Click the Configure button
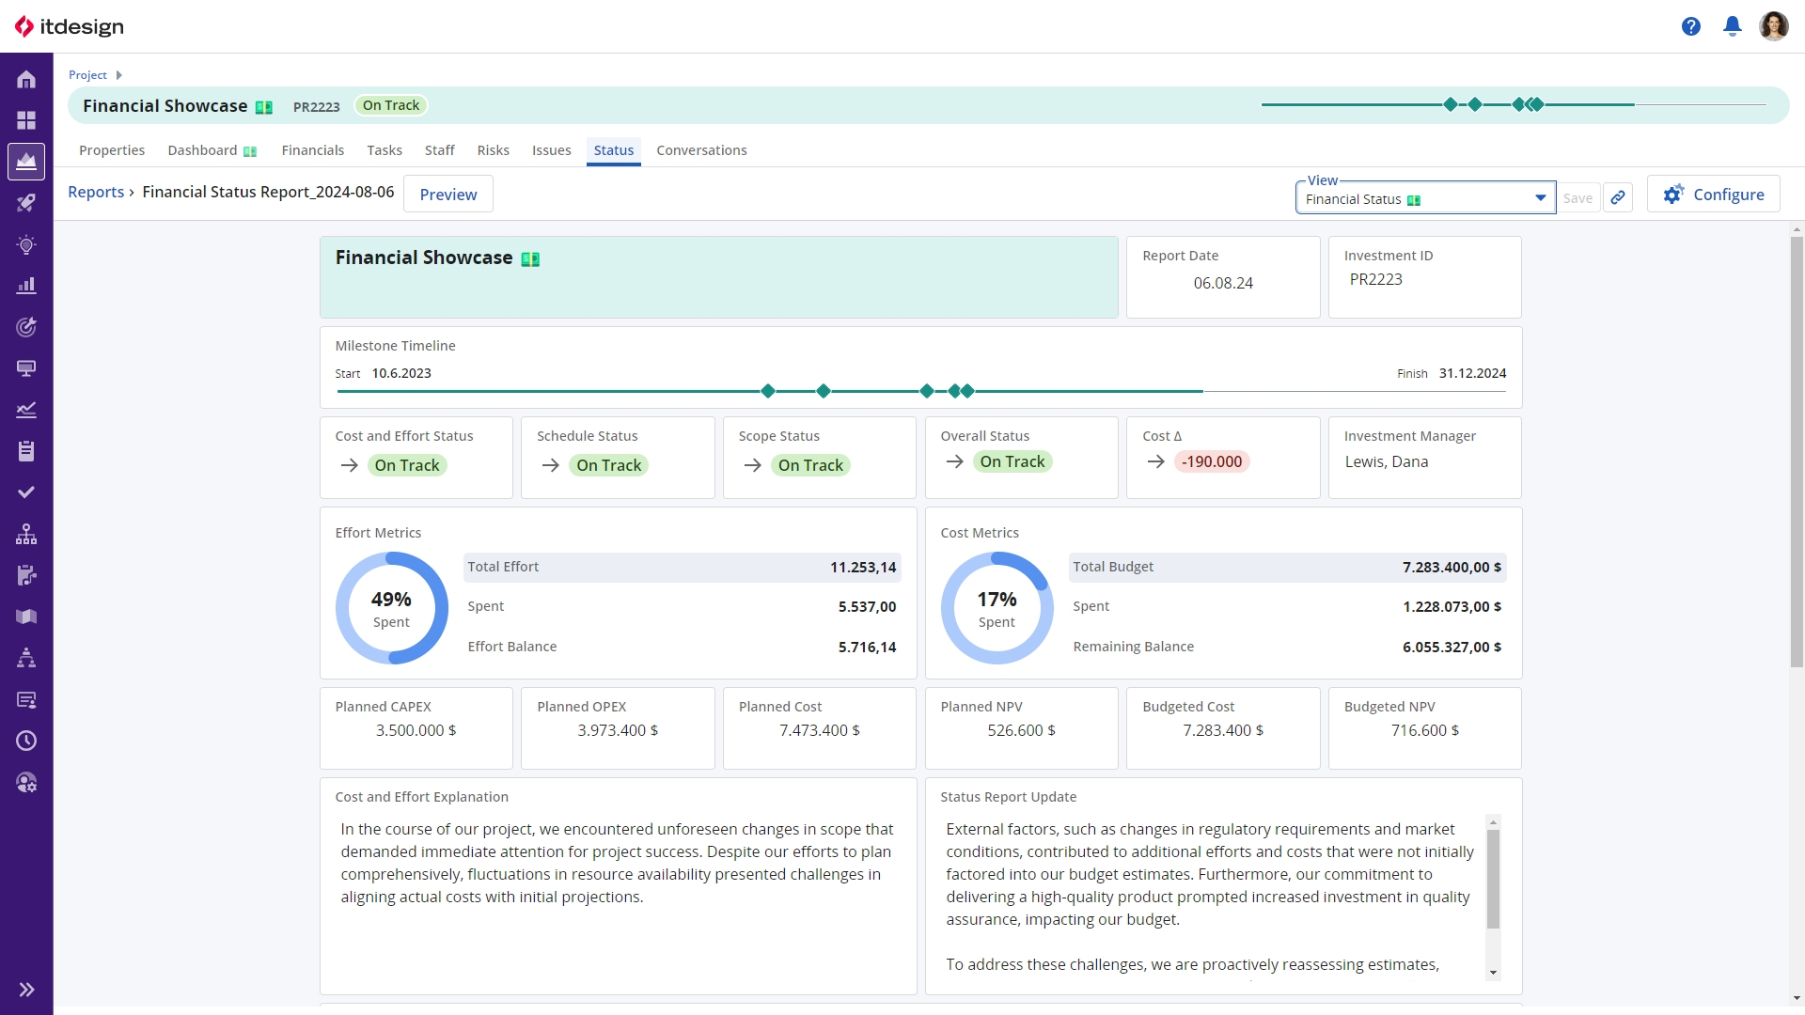This screenshot has width=1805, height=1015. (1713, 195)
